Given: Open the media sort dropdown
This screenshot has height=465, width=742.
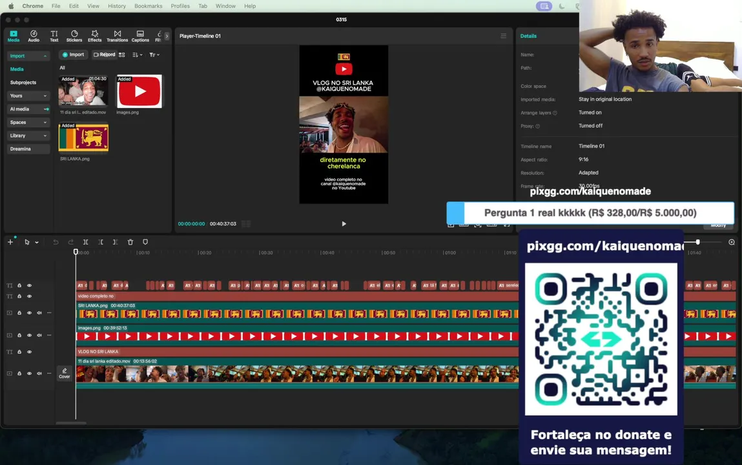Looking at the screenshot, I should tap(138, 55).
